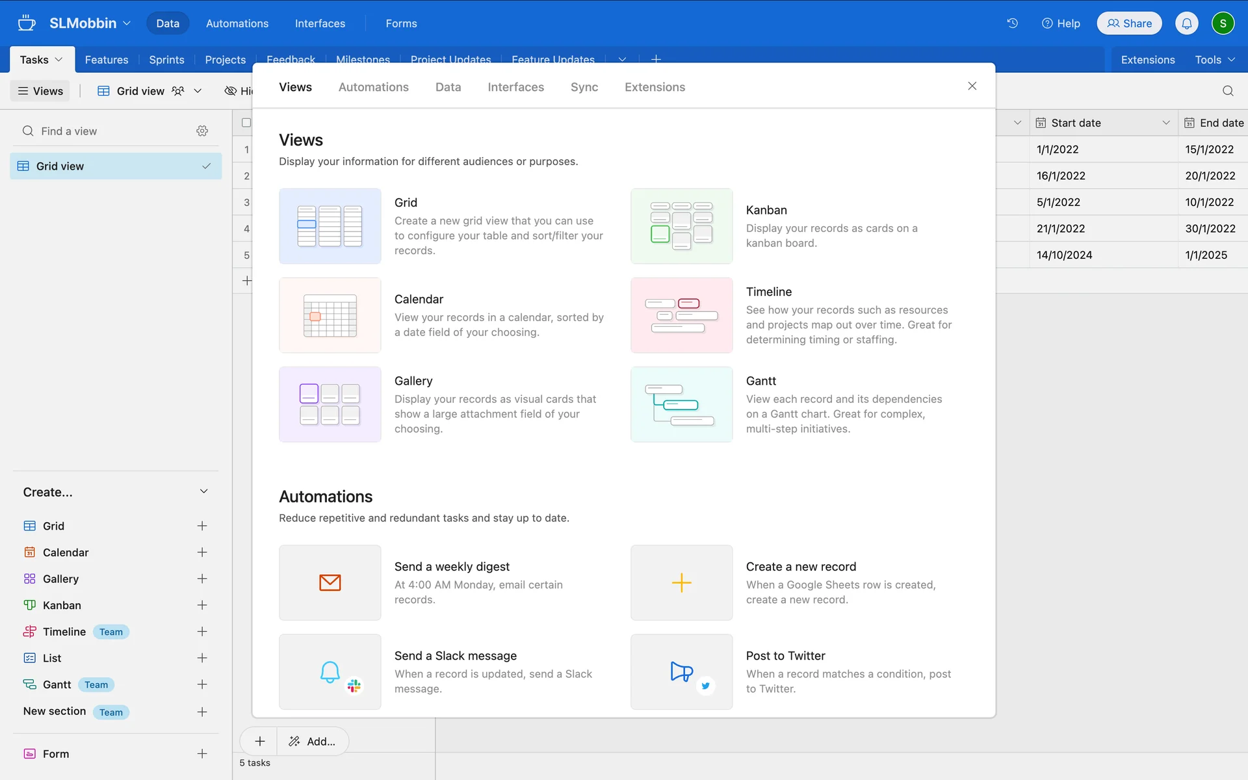The height and width of the screenshot is (780, 1248).
Task: Click the view settings gear icon
Action: [x=202, y=131]
